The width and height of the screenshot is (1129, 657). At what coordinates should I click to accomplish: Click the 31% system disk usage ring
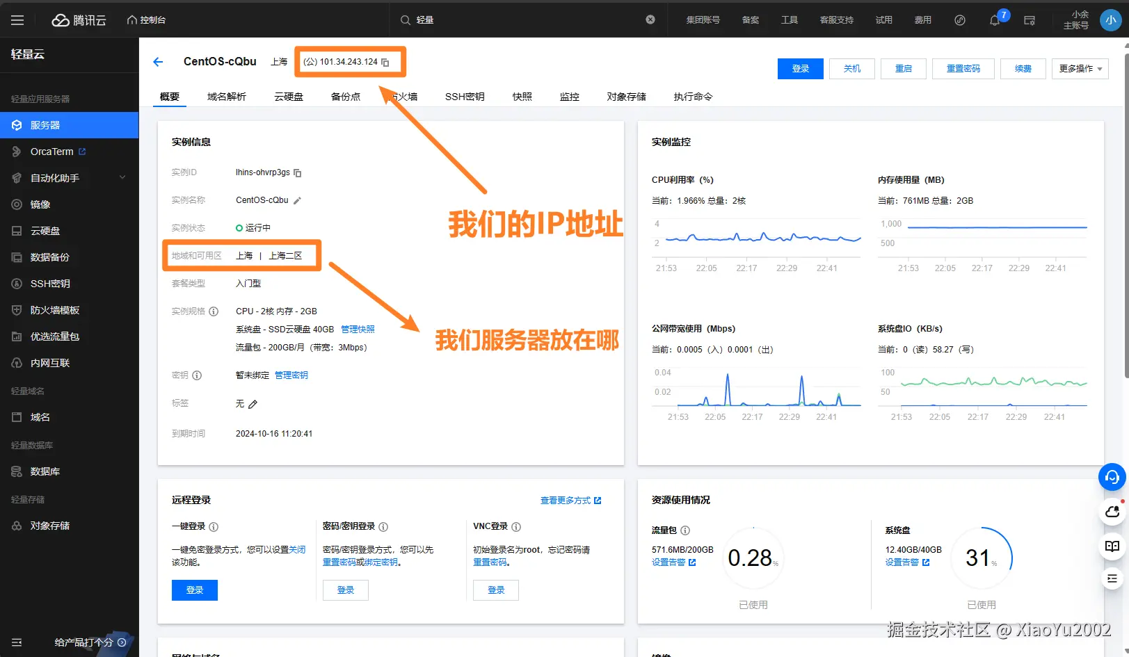pyautogui.click(x=981, y=558)
